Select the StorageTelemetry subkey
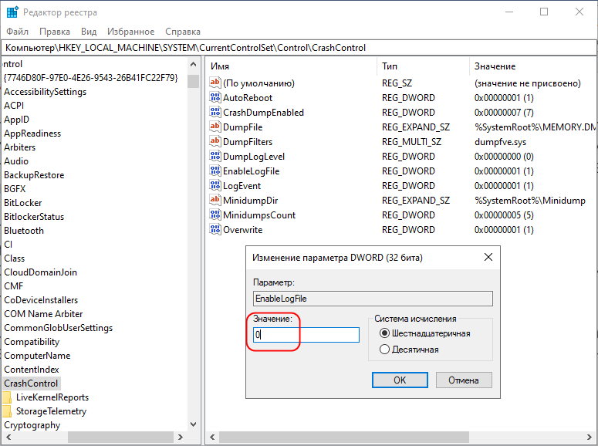This screenshot has width=598, height=446. click(x=51, y=411)
